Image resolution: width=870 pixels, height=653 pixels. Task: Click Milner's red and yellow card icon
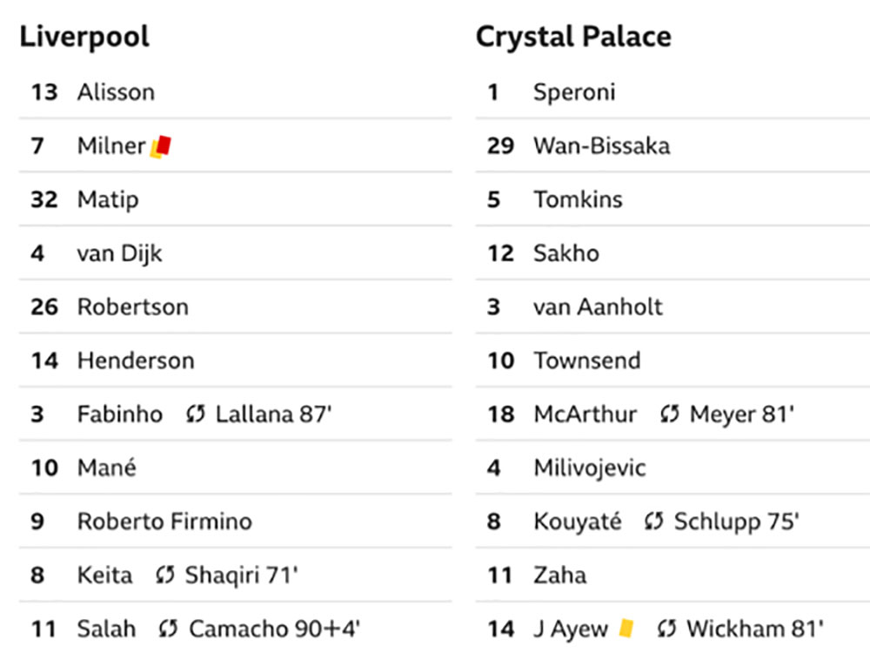click(161, 146)
